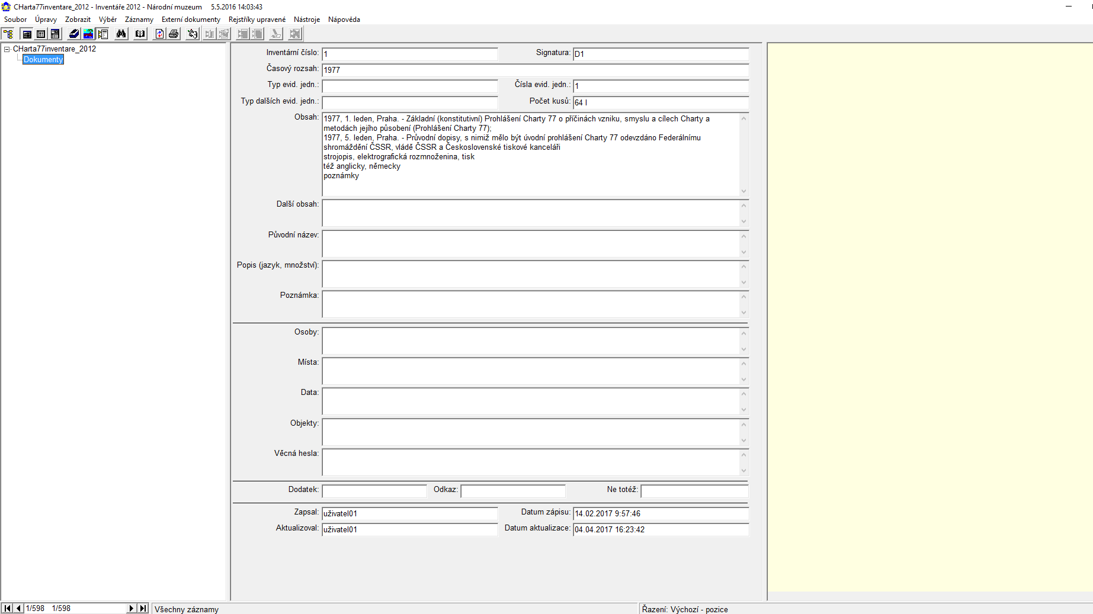The image size is (1093, 614).
Task: Click the Datum zápisu field
Action: [x=661, y=513]
